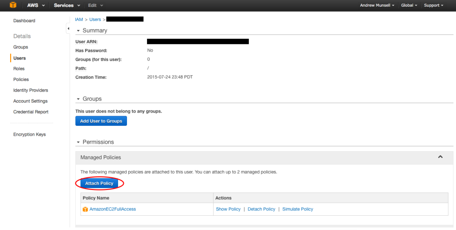
Task: Open the AWS dropdown menu
Action: (36, 5)
